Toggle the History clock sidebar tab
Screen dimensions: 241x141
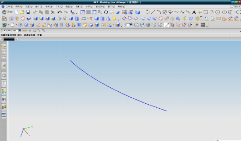(4, 75)
